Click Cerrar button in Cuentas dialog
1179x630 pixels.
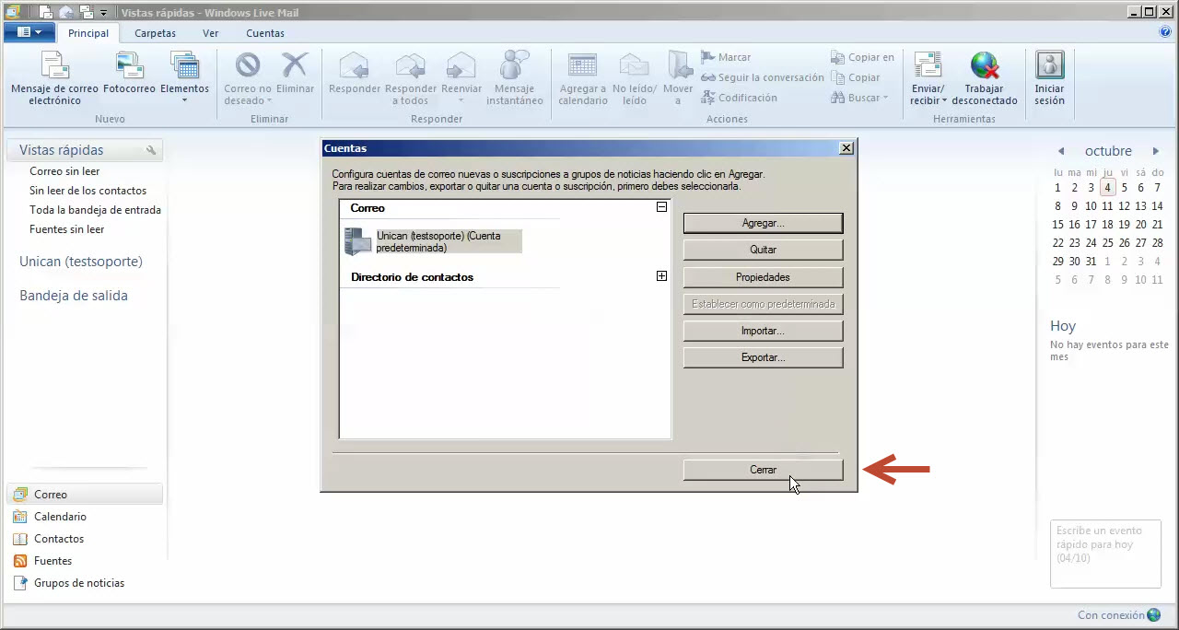click(763, 470)
